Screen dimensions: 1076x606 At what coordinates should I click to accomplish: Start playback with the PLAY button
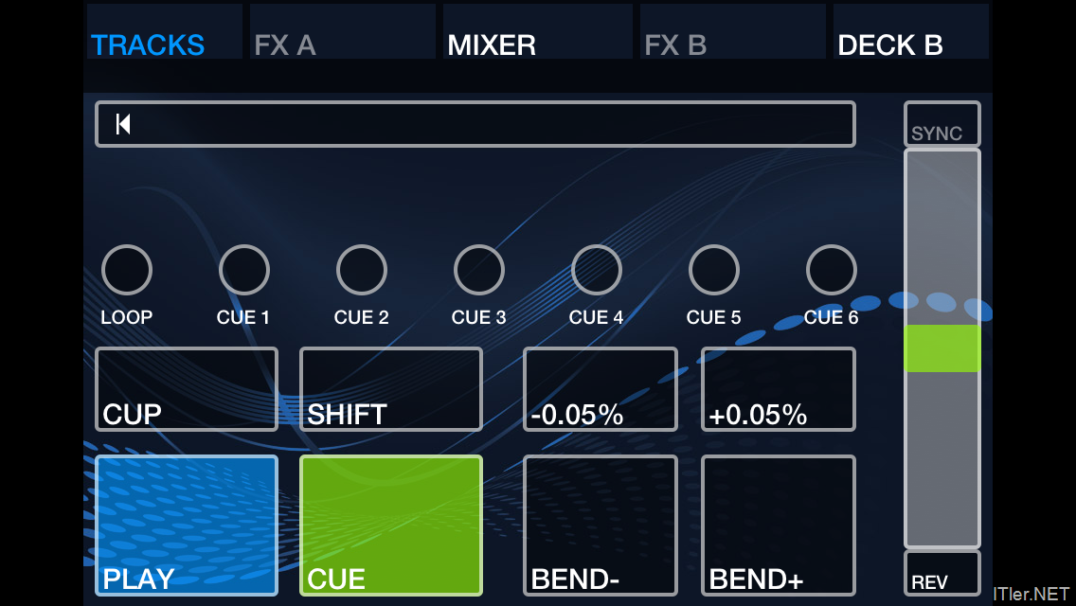tap(187, 525)
